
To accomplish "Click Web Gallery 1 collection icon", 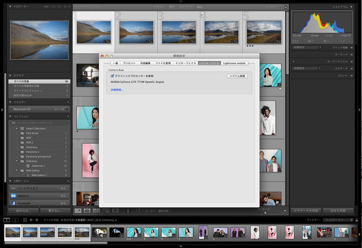I will (28, 175).
